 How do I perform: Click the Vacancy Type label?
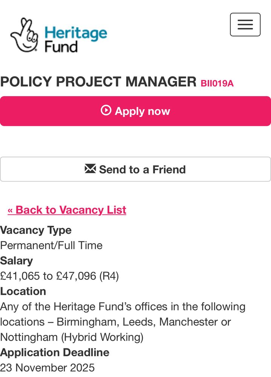tap(36, 230)
